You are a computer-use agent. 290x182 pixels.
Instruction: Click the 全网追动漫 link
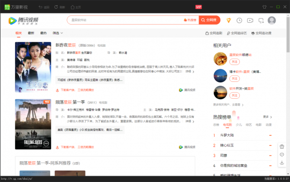click(261, 33)
